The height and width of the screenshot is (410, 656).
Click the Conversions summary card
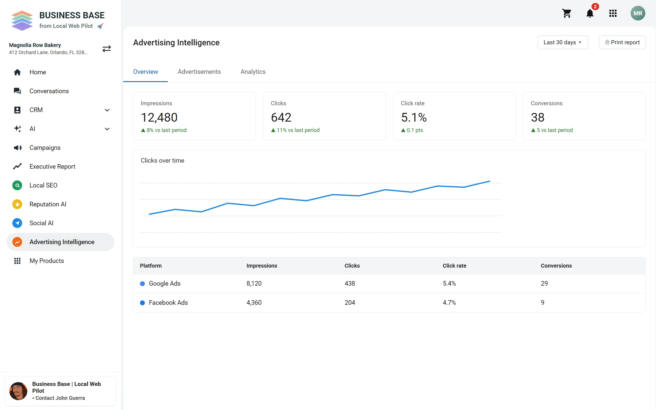(x=584, y=116)
